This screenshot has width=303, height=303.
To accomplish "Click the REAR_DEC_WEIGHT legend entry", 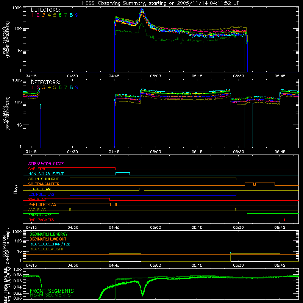I will [47, 249].
